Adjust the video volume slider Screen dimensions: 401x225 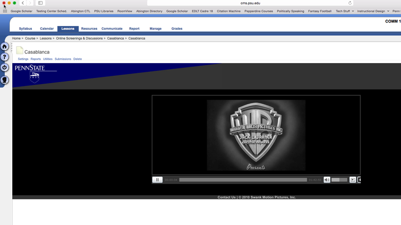coord(339,180)
